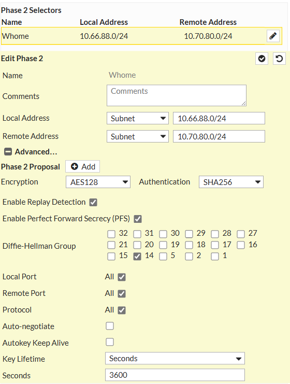Select the Whome selector row

pyautogui.click(x=141, y=36)
